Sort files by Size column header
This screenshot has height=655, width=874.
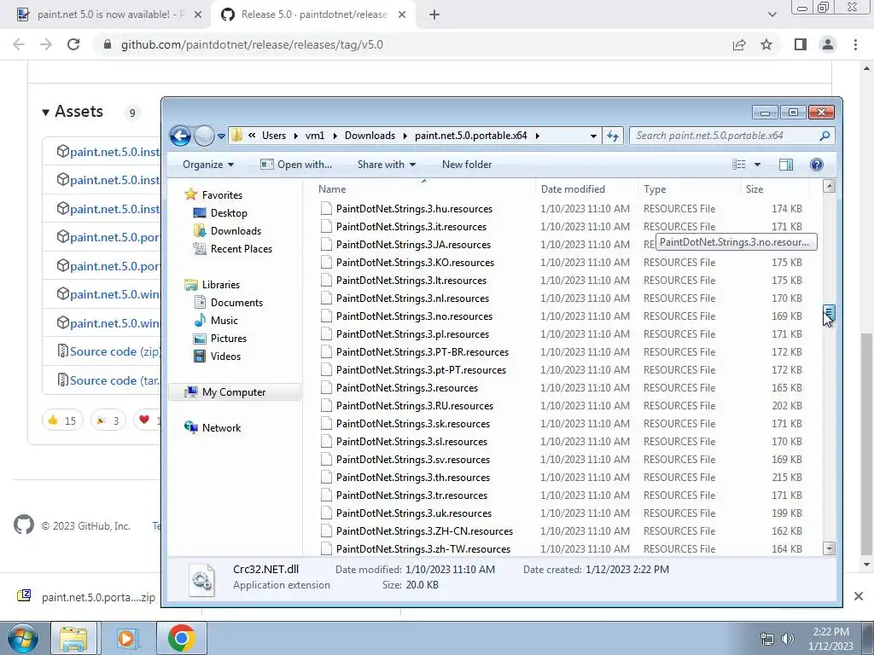(x=773, y=188)
